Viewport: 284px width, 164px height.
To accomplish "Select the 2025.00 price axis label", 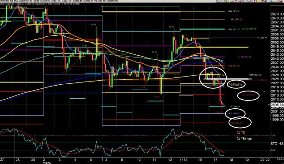I will (277, 79).
